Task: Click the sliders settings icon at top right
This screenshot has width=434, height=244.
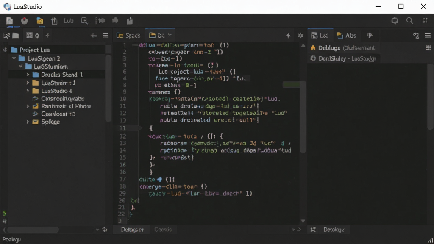Action: [x=425, y=21]
